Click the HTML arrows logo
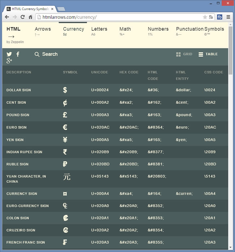 [x=13, y=33]
